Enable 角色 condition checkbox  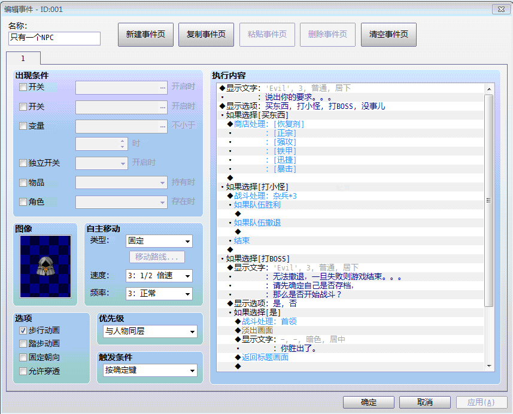click(x=23, y=202)
